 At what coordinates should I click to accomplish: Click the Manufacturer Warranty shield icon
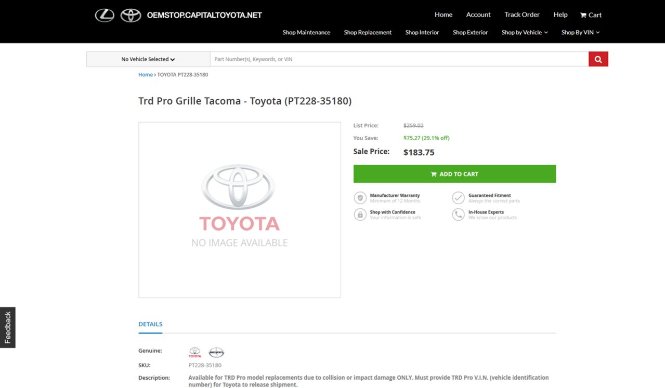coord(360,198)
